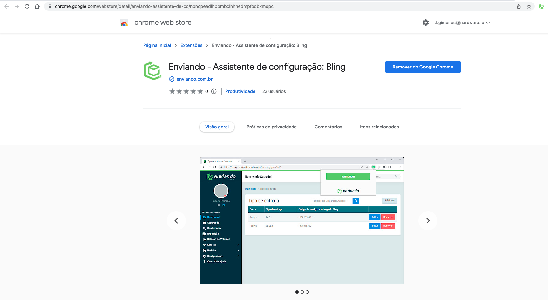This screenshot has height=300, width=548.
Task: Click the chrome web store title
Action: click(x=163, y=23)
